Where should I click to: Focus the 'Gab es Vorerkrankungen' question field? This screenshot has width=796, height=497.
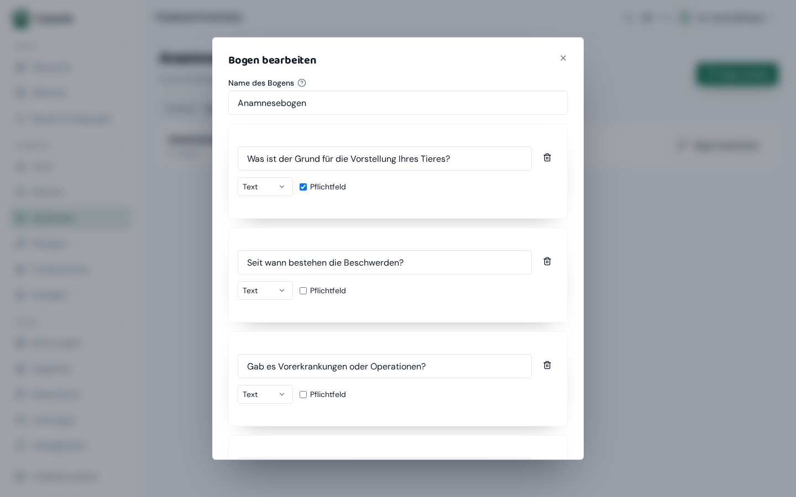[x=385, y=366]
